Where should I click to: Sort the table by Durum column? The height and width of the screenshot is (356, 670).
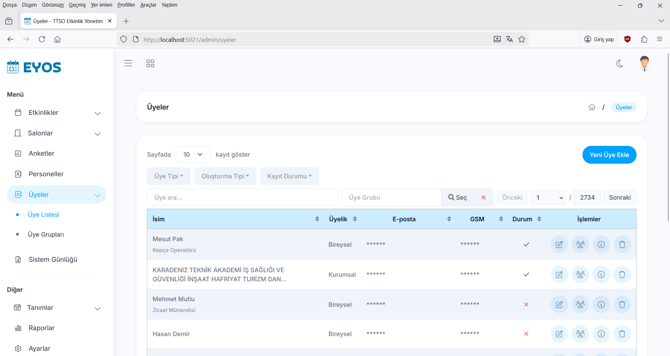(x=539, y=219)
